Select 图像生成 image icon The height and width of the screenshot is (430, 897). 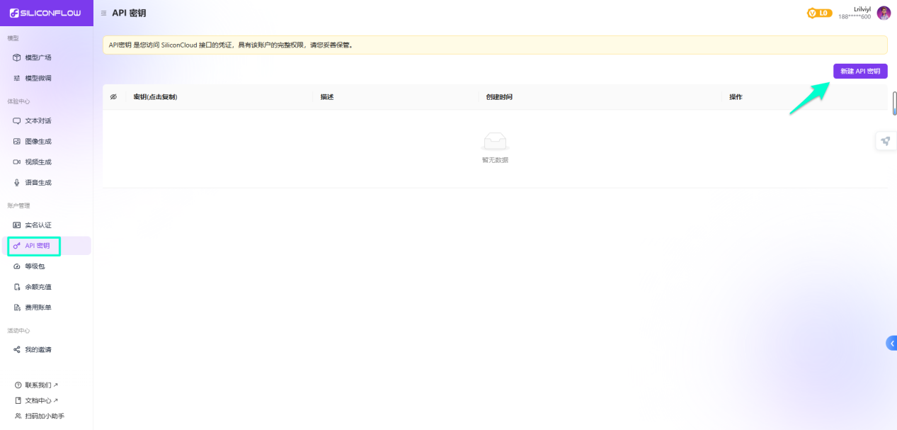coord(17,141)
